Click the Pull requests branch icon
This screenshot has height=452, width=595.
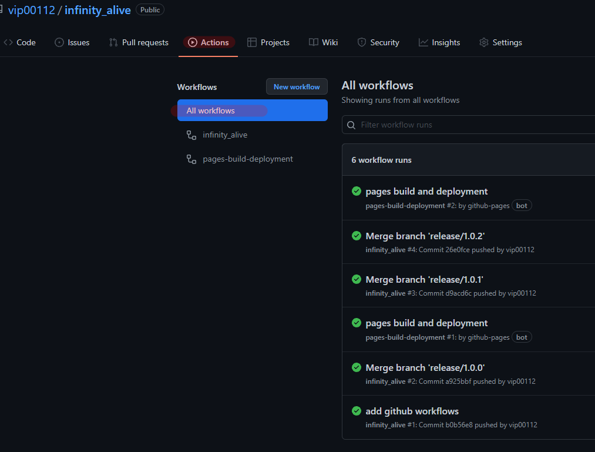pyautogui.click(x=113, y=42)
